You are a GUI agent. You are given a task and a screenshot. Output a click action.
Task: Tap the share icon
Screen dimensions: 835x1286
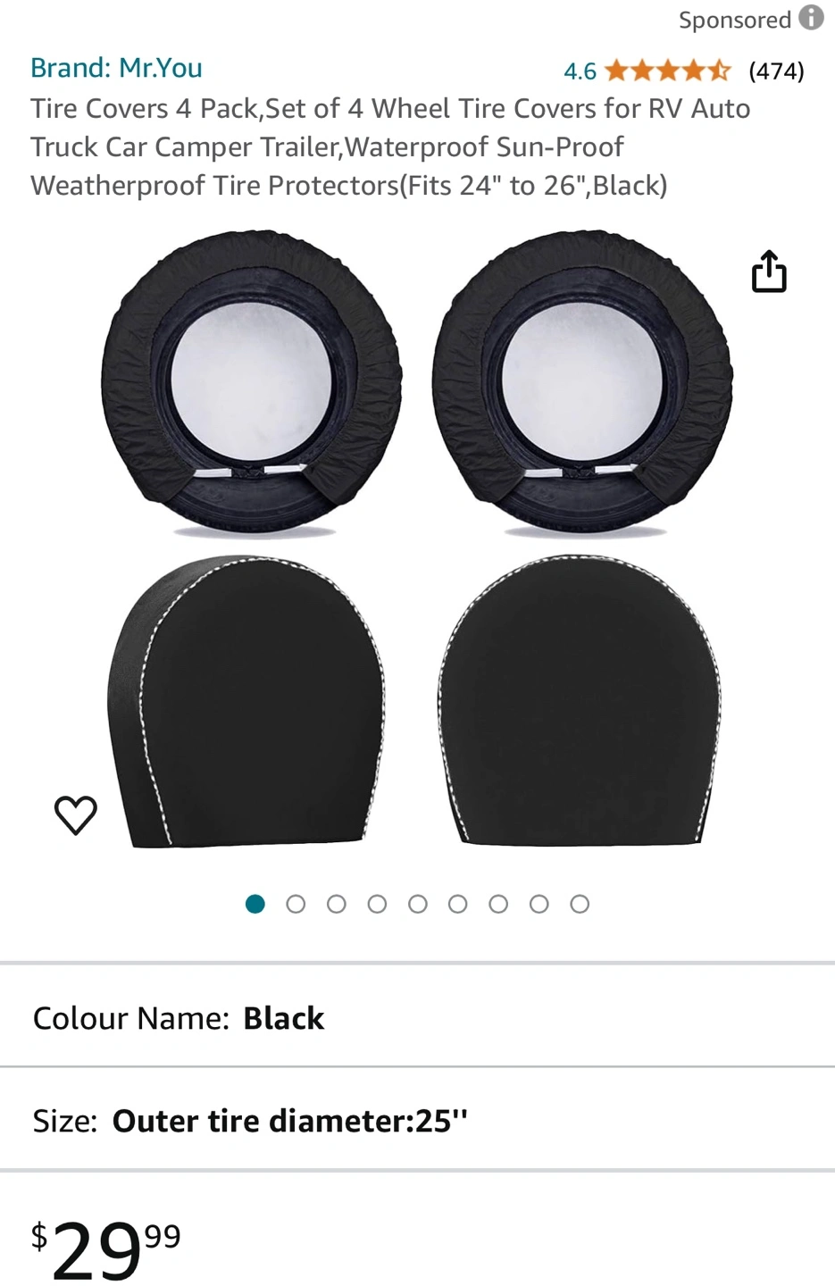[x=769, y=271]
